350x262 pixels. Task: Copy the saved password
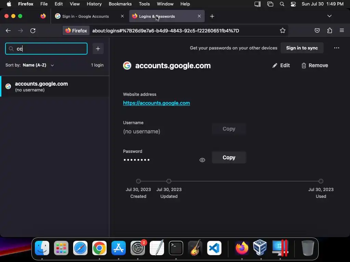[x=229, y=158]
